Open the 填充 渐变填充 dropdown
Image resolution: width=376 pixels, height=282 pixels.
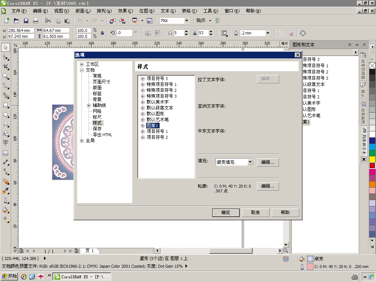(x=250, y=162)
